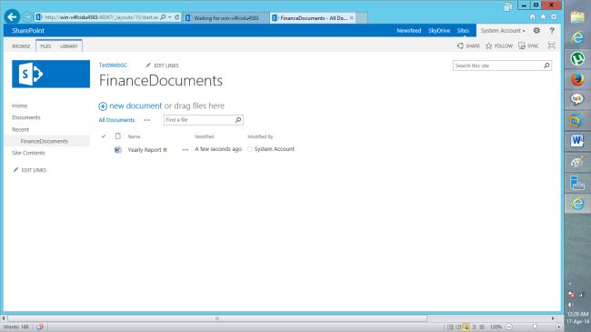The height and width of the screenshot is (332, 591).
Task: Click the site search magnifier icon
Action: [546, 65]
